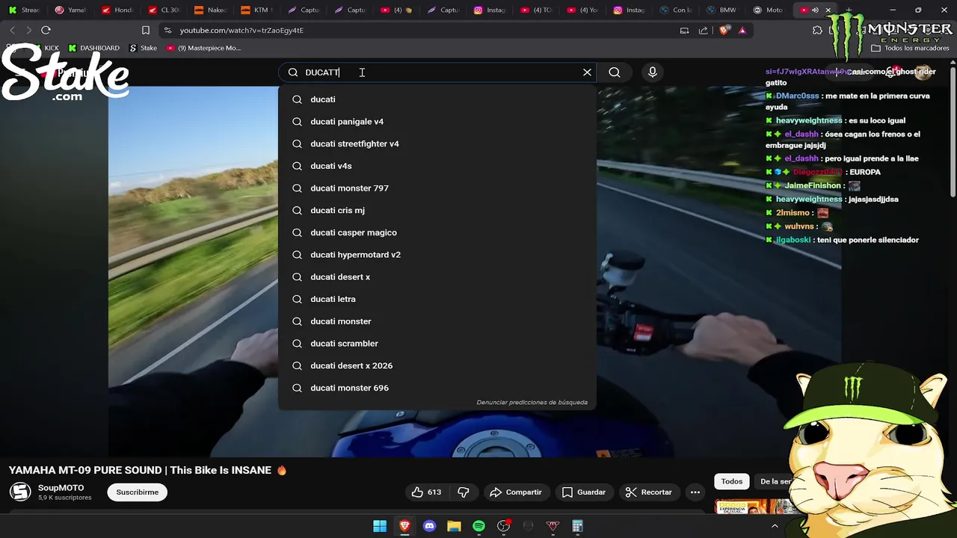Click the browser forward arrow
The image size is (957, 538).
coord(28,30)
